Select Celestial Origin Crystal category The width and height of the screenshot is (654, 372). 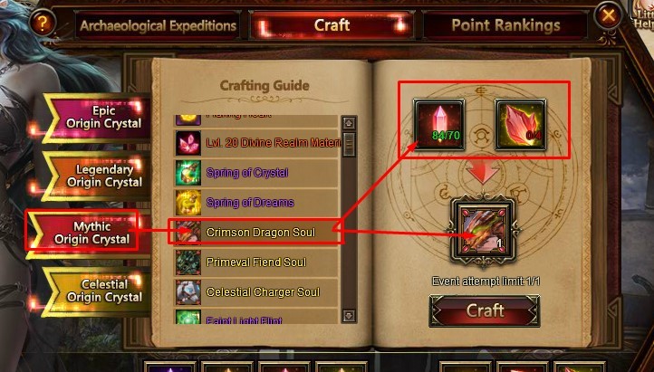click(x=98, y=291)
